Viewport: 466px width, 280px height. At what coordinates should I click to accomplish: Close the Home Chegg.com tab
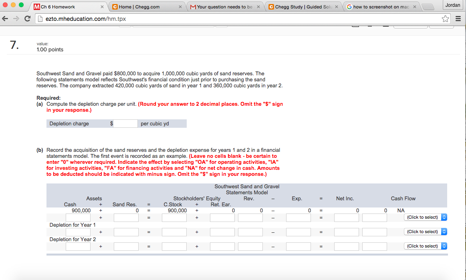coord(180,7)
